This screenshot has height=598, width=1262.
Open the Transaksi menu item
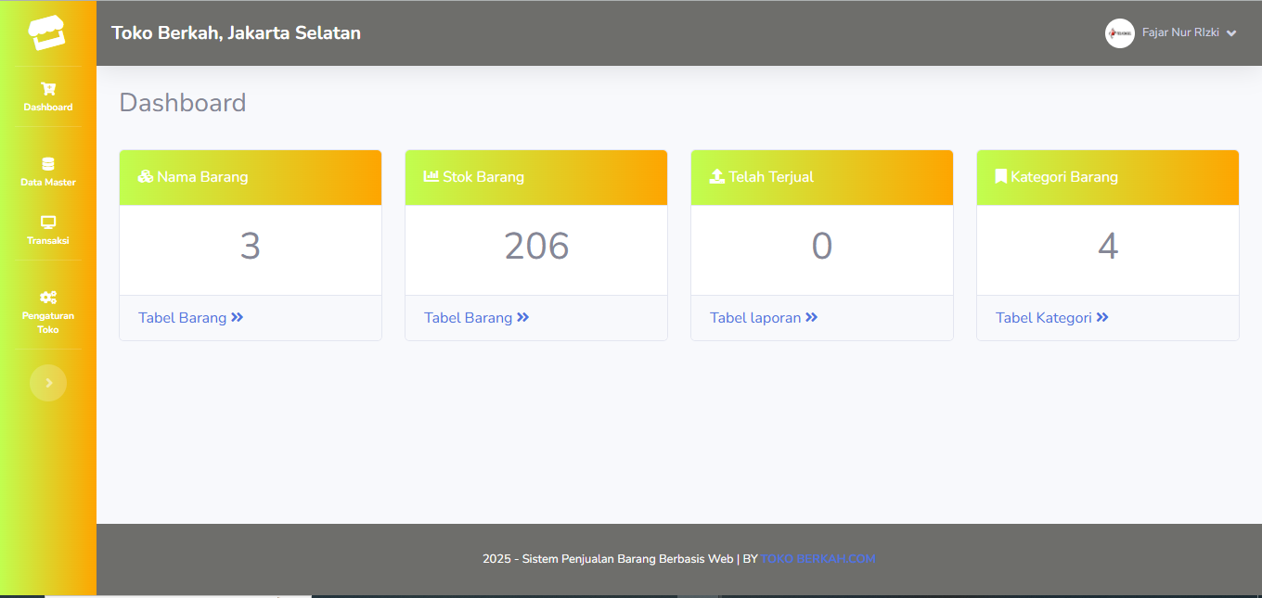click(x=48, y=240)
